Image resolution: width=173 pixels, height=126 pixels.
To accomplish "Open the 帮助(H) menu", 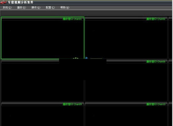I will (65, 7).
